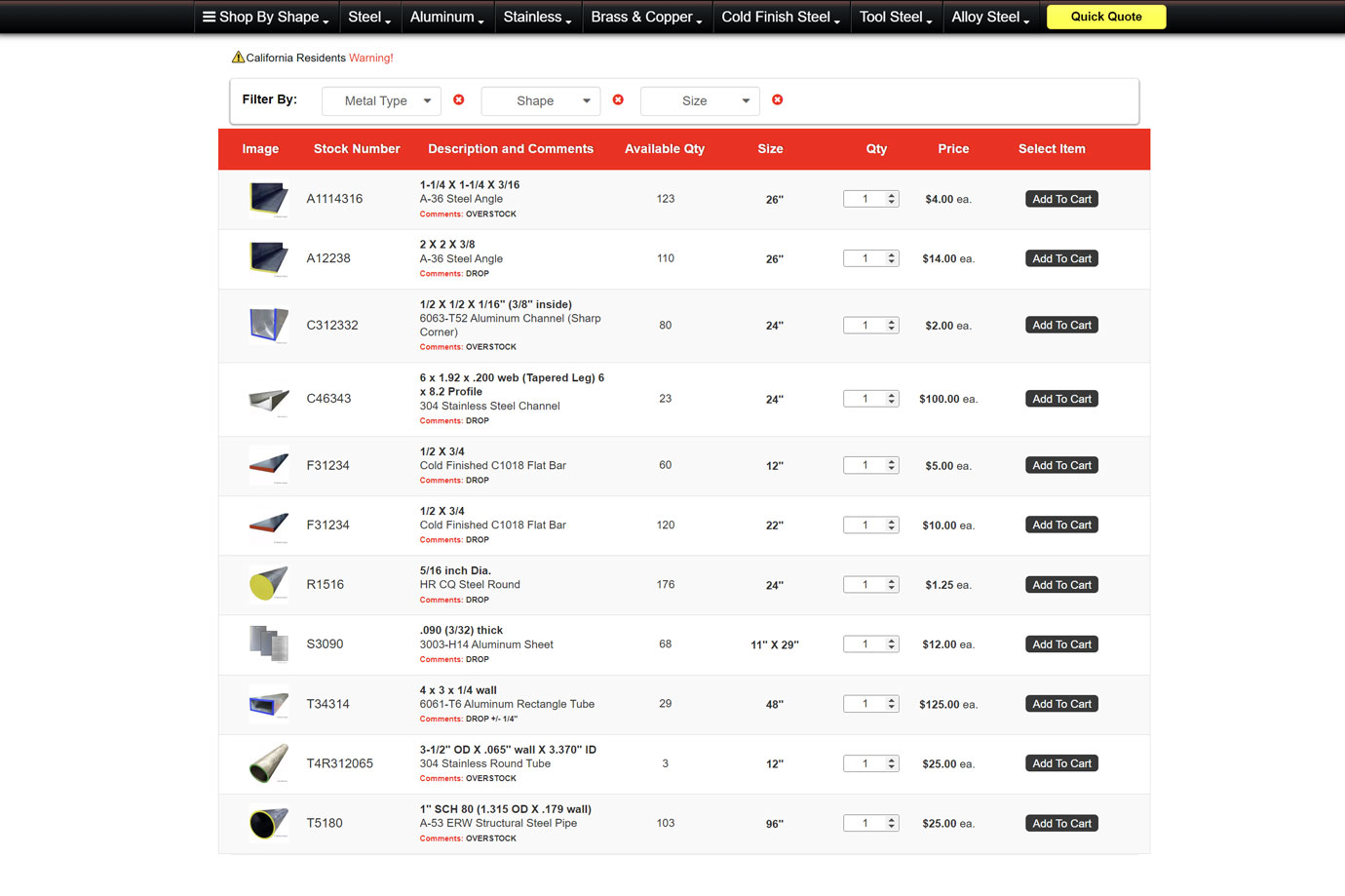
Task: Click description '2 X 2 X 3/8'
Action: [x=447, y=245]
